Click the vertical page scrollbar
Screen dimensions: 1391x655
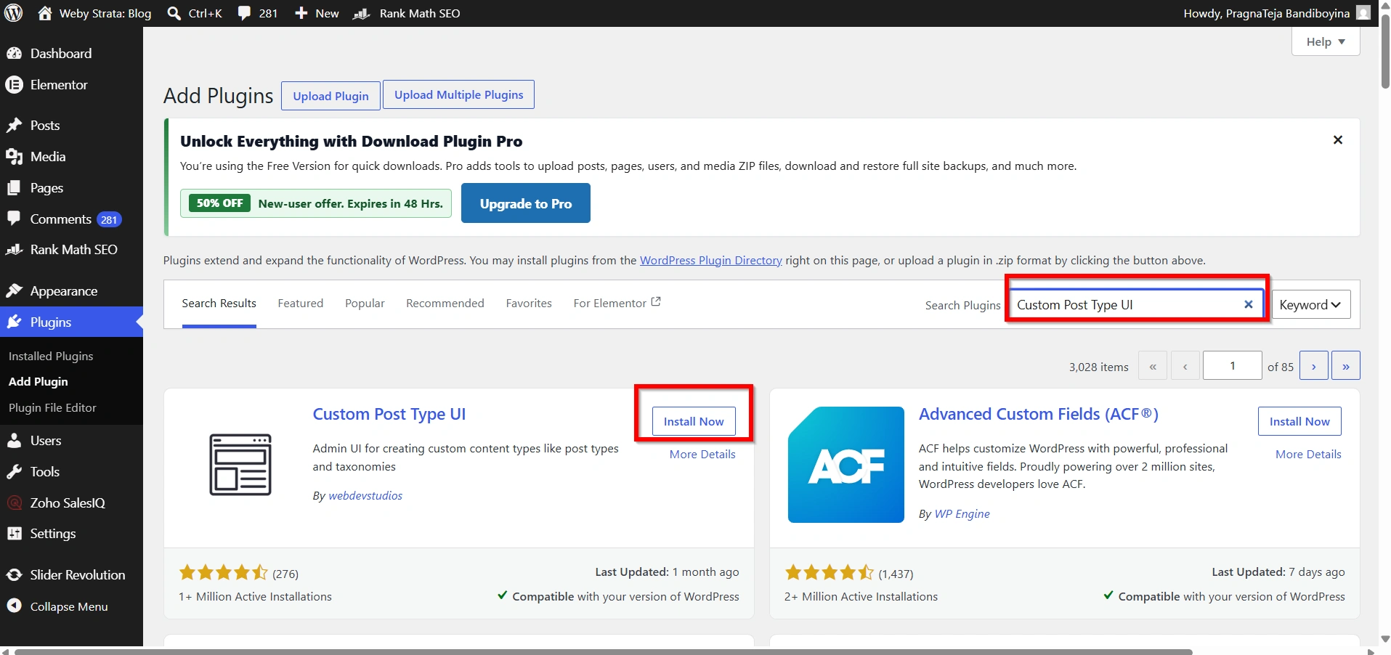1385,51
